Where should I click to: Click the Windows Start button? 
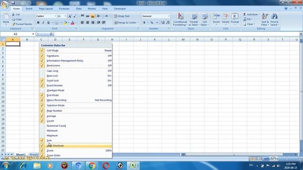[6, 166]
